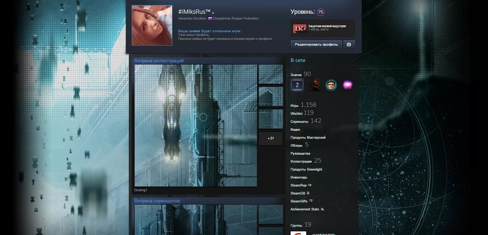Open the Продукты Мастерской link
The width and height of the screenshot is (488, 235).
[308, 137]
